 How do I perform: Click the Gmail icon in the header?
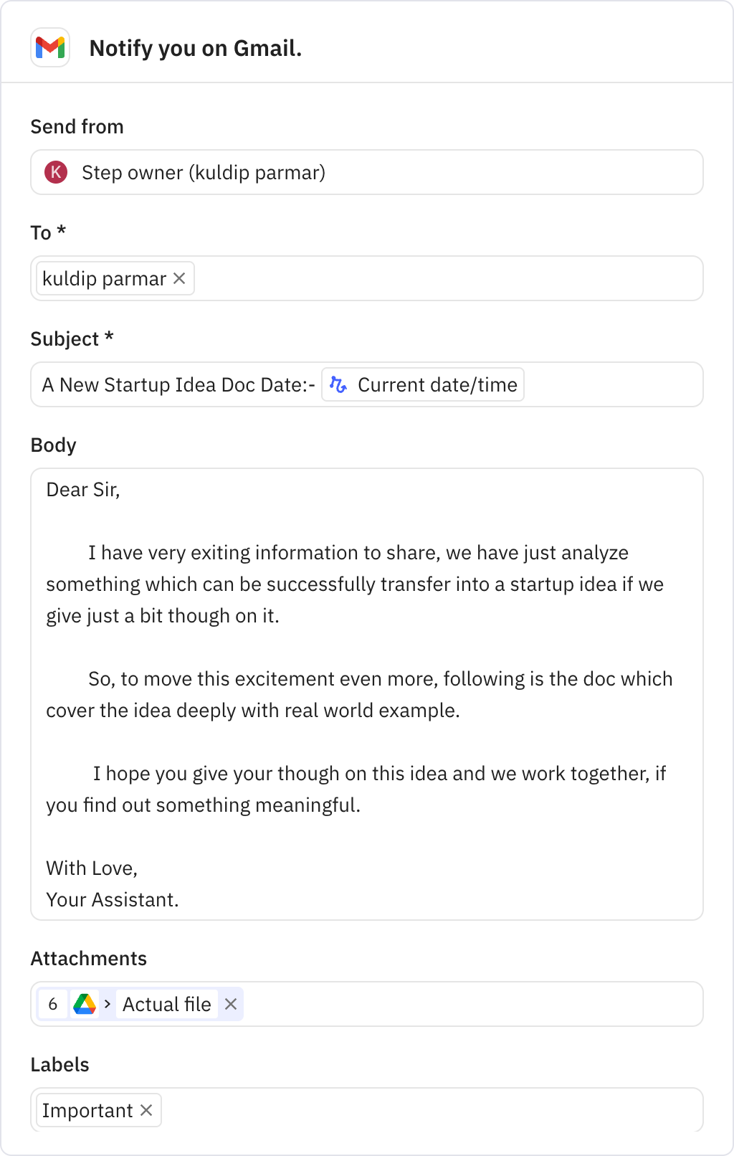[50, 49]
